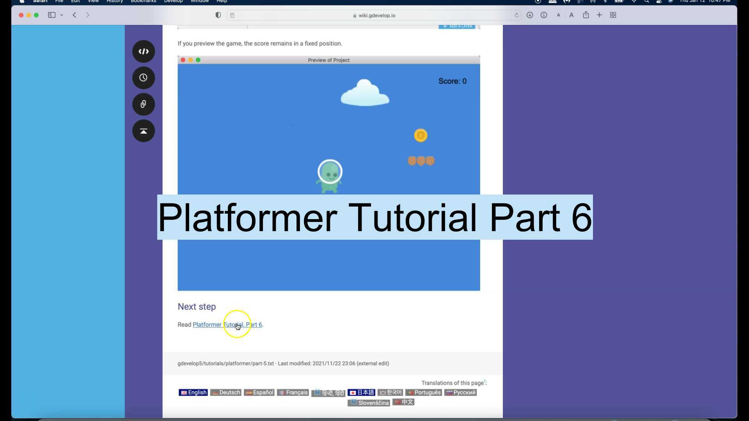The height and width of the screenshot is (421, 749).
Task: Open the Develop menu
Action: 173,2
